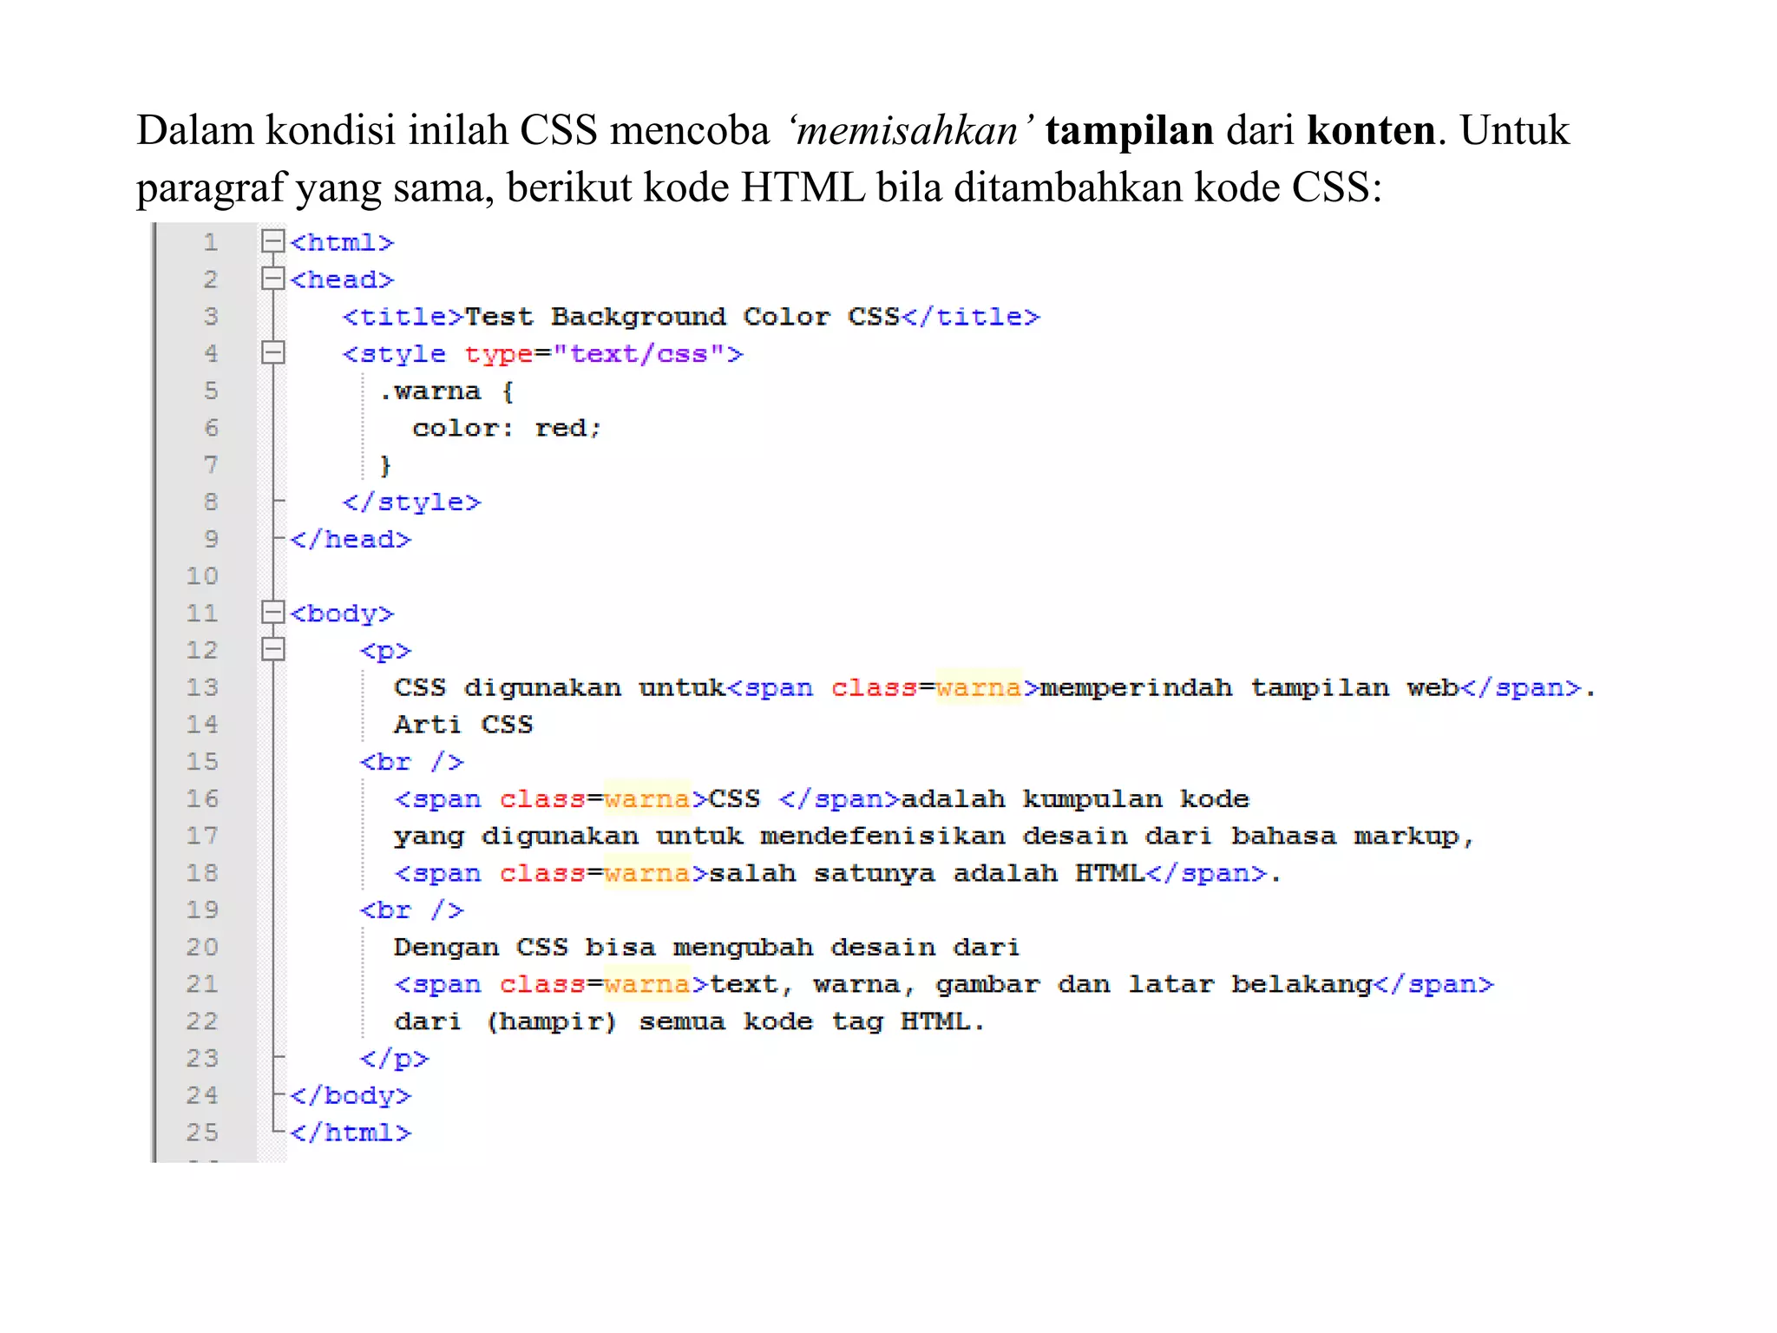This screenshot has height=1333, width=1777.
Task: Click line number 15 in the gutter
Action: 202,761
